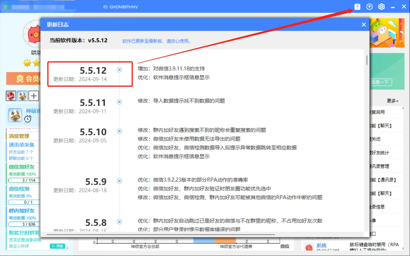This screenshot has width=410, height=256.
Task: Click timeline dot for version 5.5.12
Action: click(119, 70)
